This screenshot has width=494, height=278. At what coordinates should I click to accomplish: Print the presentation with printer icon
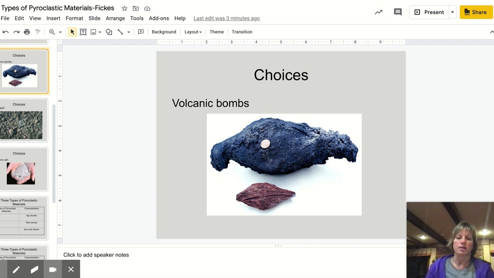pos(27,32)
